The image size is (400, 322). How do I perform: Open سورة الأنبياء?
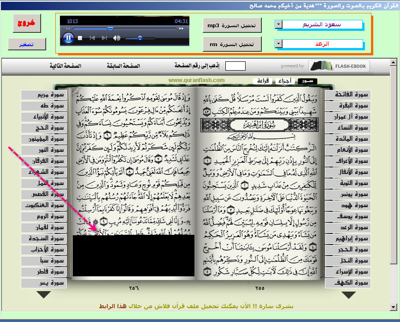(44, 117)
